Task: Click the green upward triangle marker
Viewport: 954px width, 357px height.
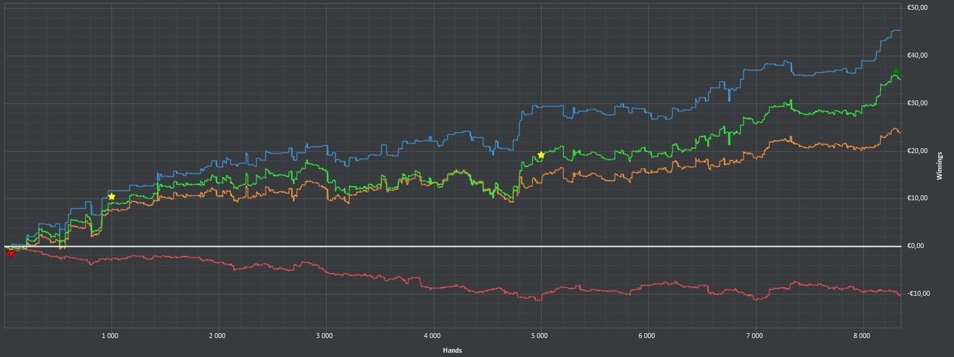Action: pyautogui.click(x=896, y=71)
